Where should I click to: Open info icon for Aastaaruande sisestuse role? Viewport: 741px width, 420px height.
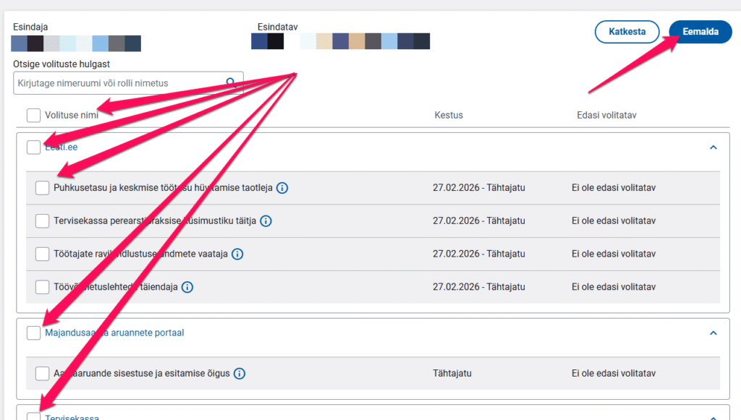click(240, 374)
